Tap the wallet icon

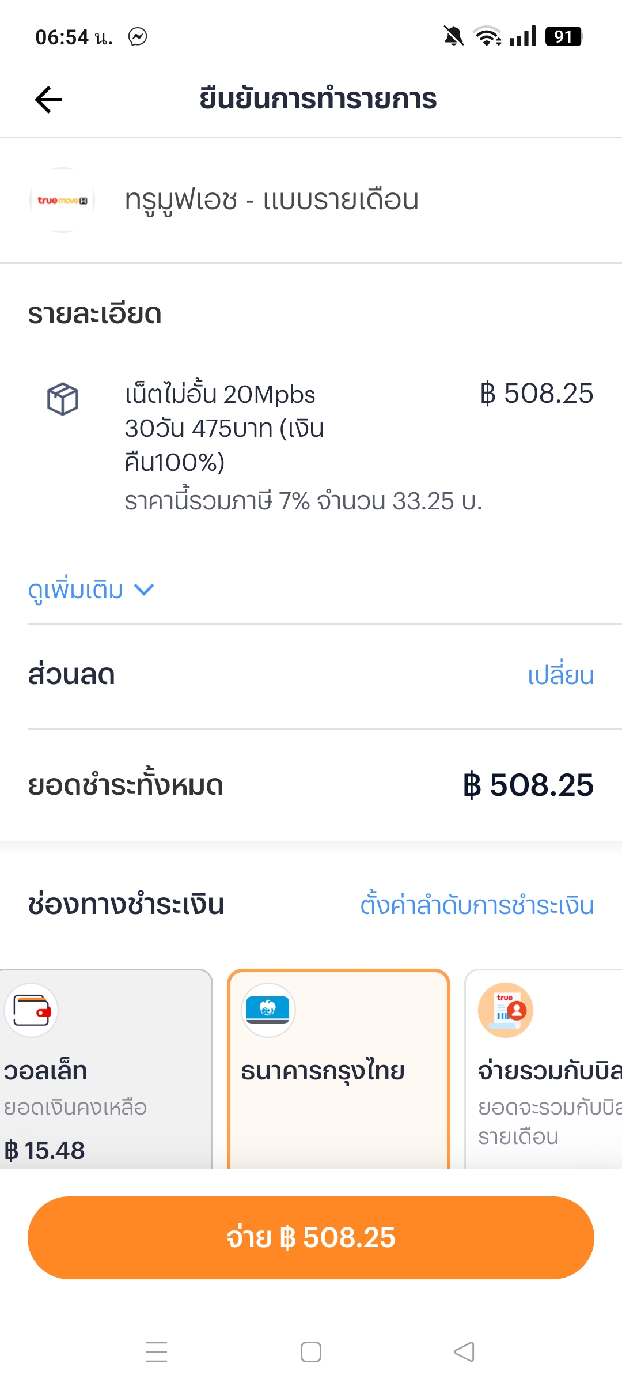coord(32,1010)
